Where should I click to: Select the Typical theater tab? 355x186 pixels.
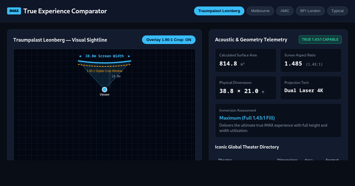click(x=338, y=11)
